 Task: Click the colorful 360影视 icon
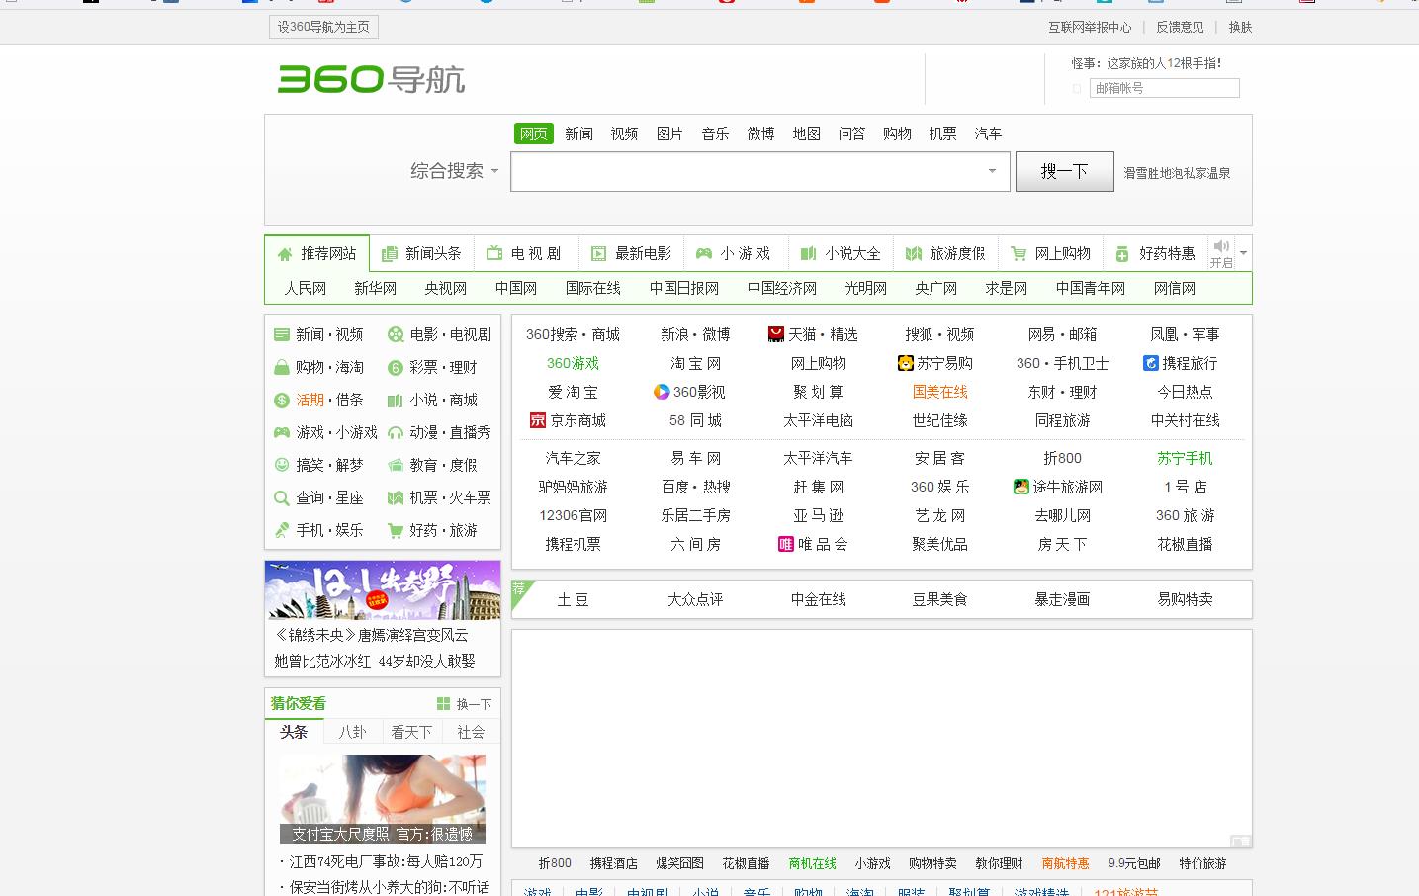(662, 392)
